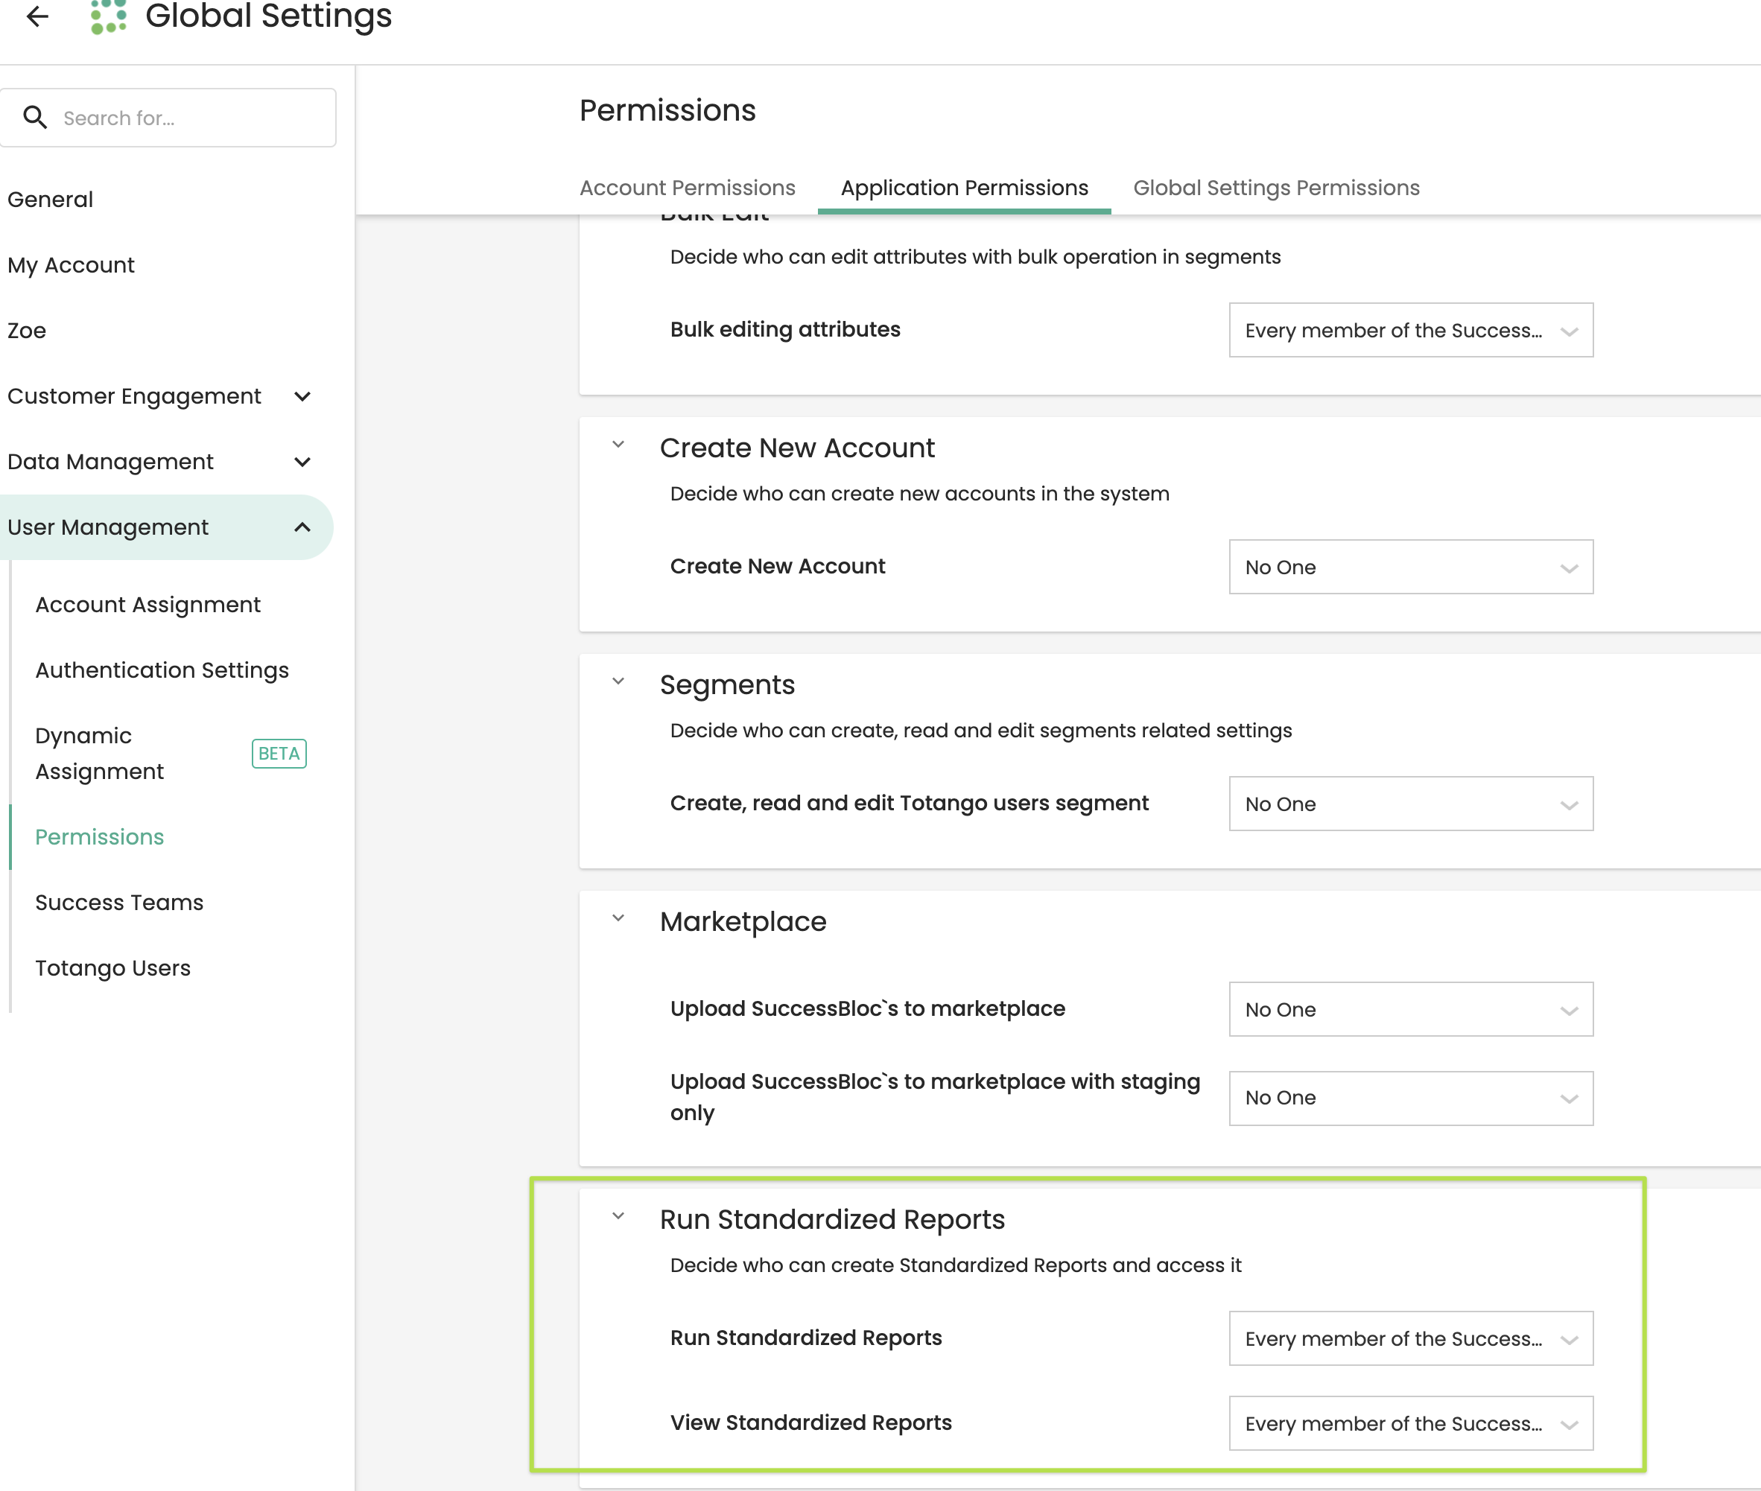
Task: Open Create New Account dropdown
Action: [1411, 568]
